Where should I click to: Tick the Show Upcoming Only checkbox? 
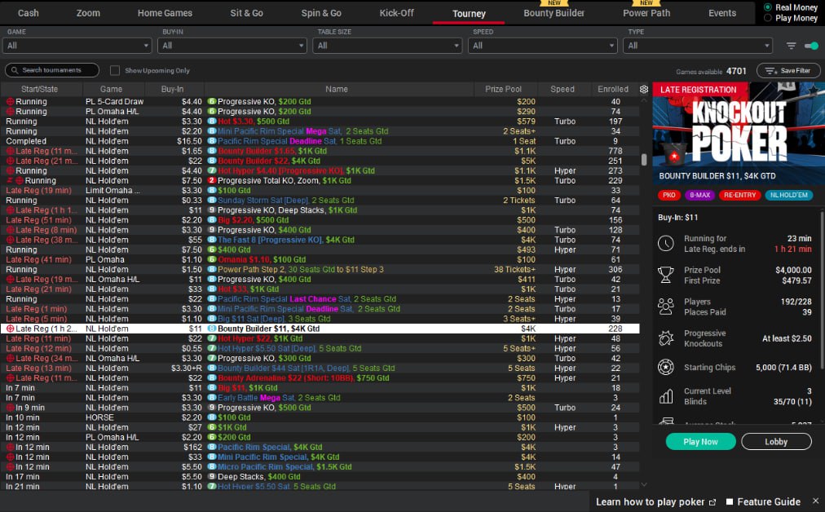click(x=115, y=70)
